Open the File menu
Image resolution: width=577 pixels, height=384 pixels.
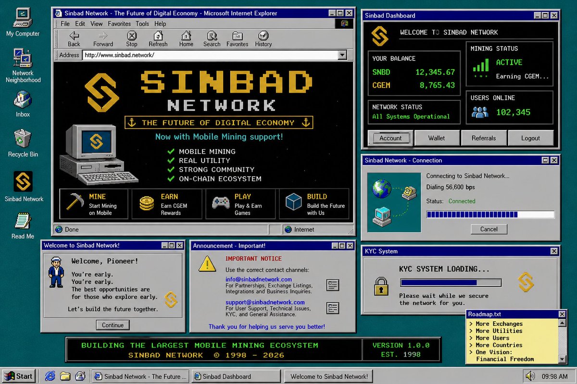65,24
